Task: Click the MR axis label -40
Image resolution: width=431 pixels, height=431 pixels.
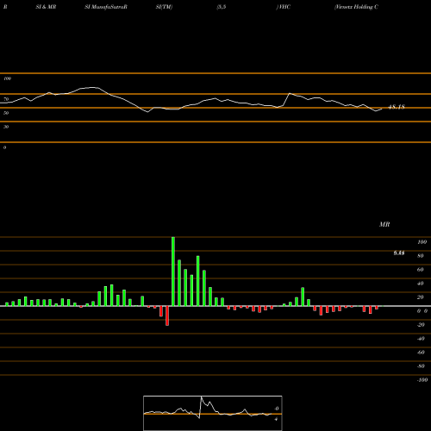Action: (x=421, y=339)
